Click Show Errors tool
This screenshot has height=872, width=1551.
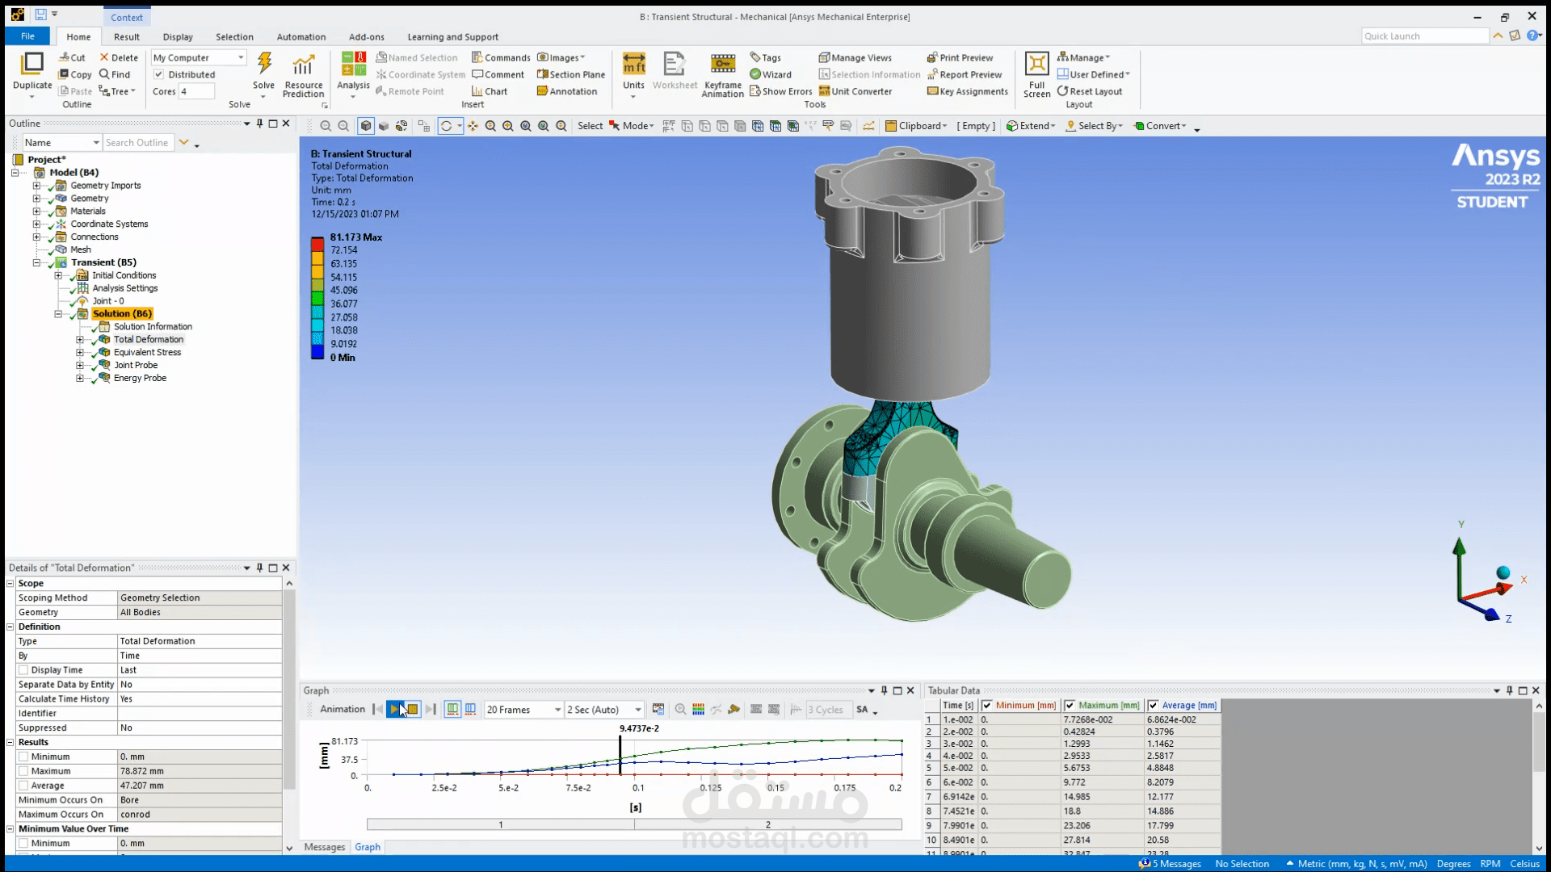[781, 91]
